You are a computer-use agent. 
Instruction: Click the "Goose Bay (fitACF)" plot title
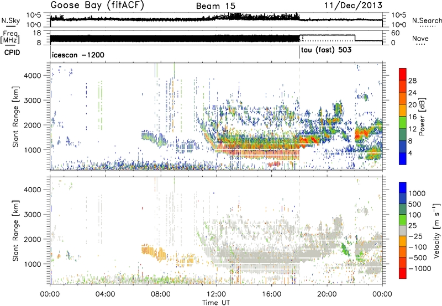tap(97, 6)
